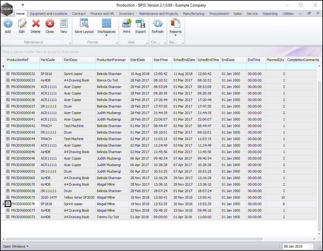The image size is (323, 251).
Task: Click the PartDesc filter row cell
Action: [x=79, y=66]
